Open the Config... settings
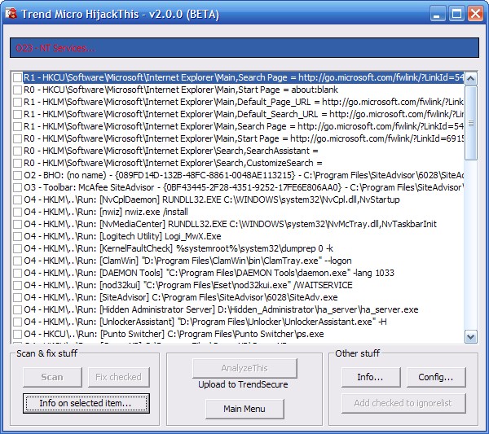This screenshot has width=489, height=434. click(436, 377)
